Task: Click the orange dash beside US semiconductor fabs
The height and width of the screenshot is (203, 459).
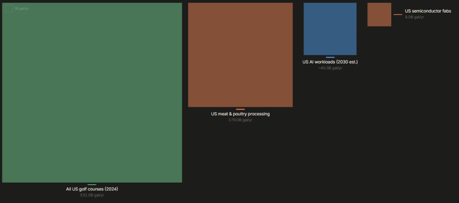Action: (398, 15)
